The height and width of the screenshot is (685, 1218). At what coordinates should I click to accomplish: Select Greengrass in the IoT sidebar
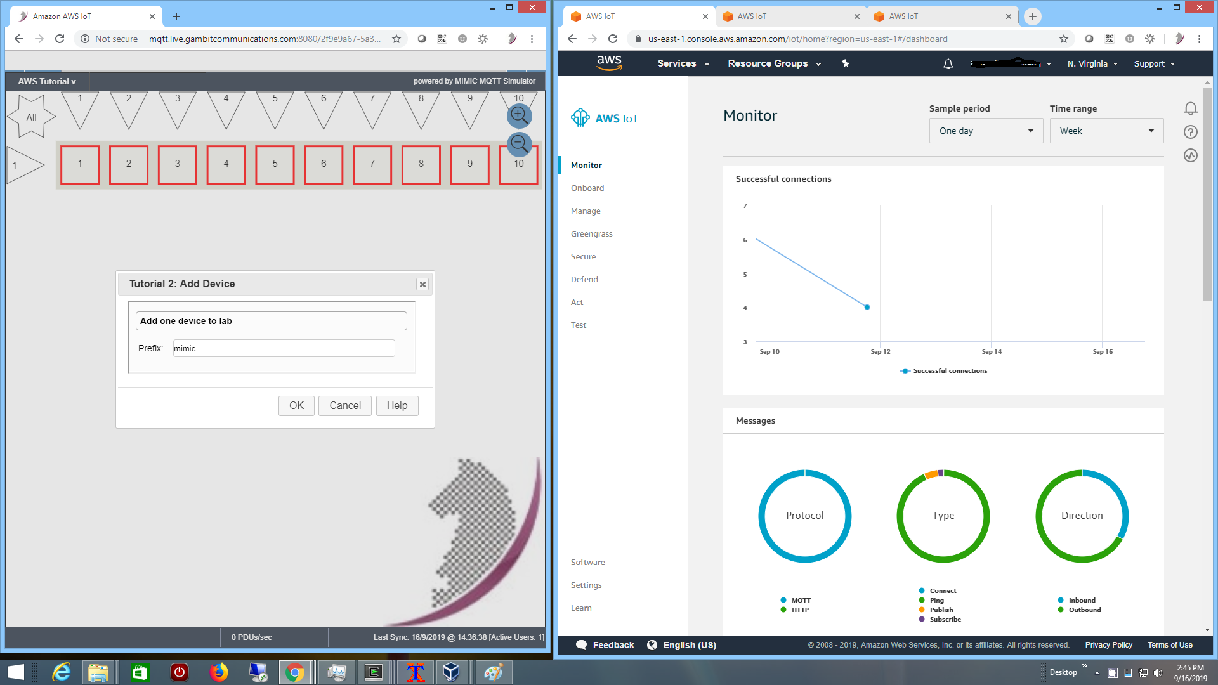click(x=592, y=233)
